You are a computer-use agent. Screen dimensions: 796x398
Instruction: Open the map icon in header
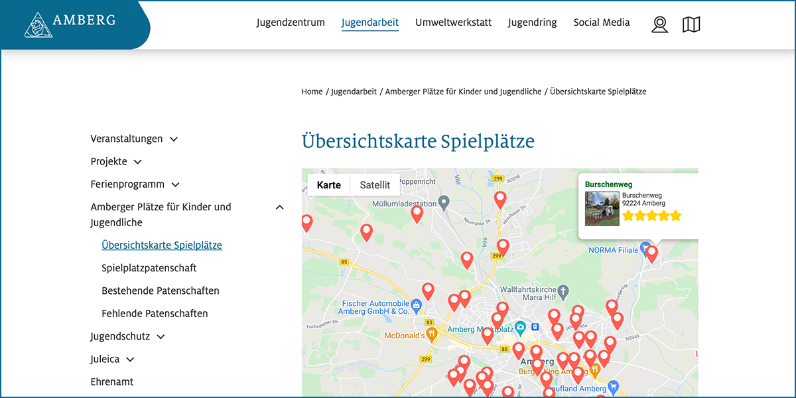[691, 25]
